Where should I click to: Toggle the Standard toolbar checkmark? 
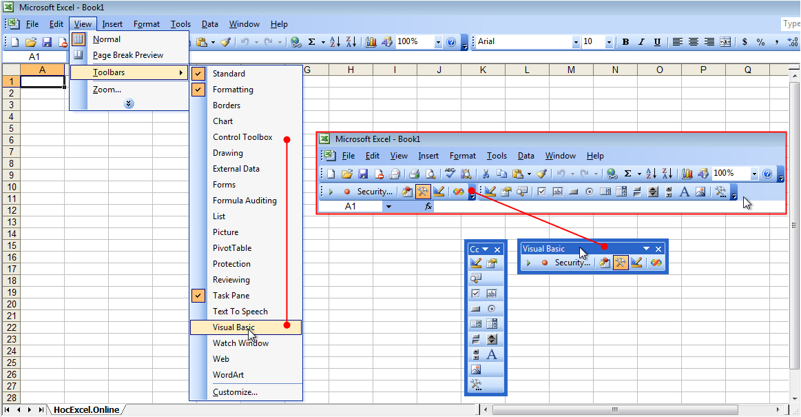198,73
